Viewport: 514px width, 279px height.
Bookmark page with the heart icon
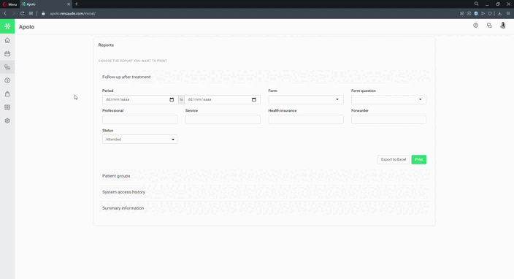[490, 13]
